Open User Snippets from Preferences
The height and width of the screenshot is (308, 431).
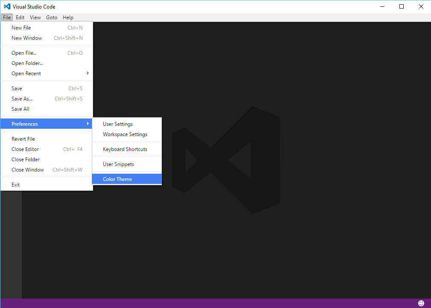tap(127, 164)
